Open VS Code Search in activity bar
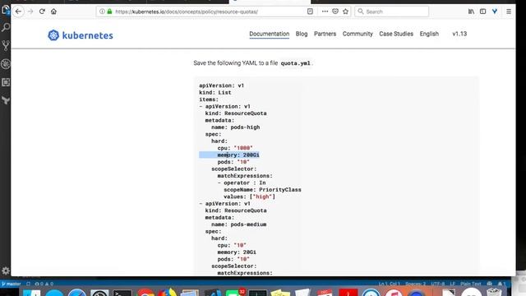 (x=6, y=27)
